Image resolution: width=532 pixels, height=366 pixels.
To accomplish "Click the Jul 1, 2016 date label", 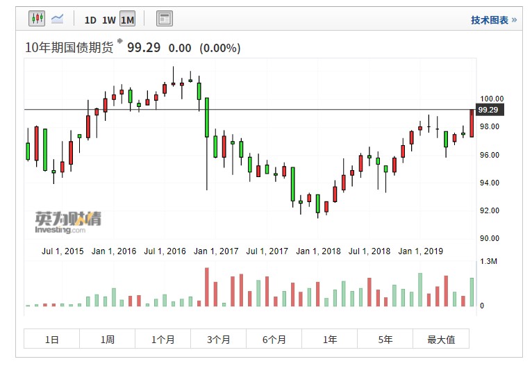I will tap(165, 251).
